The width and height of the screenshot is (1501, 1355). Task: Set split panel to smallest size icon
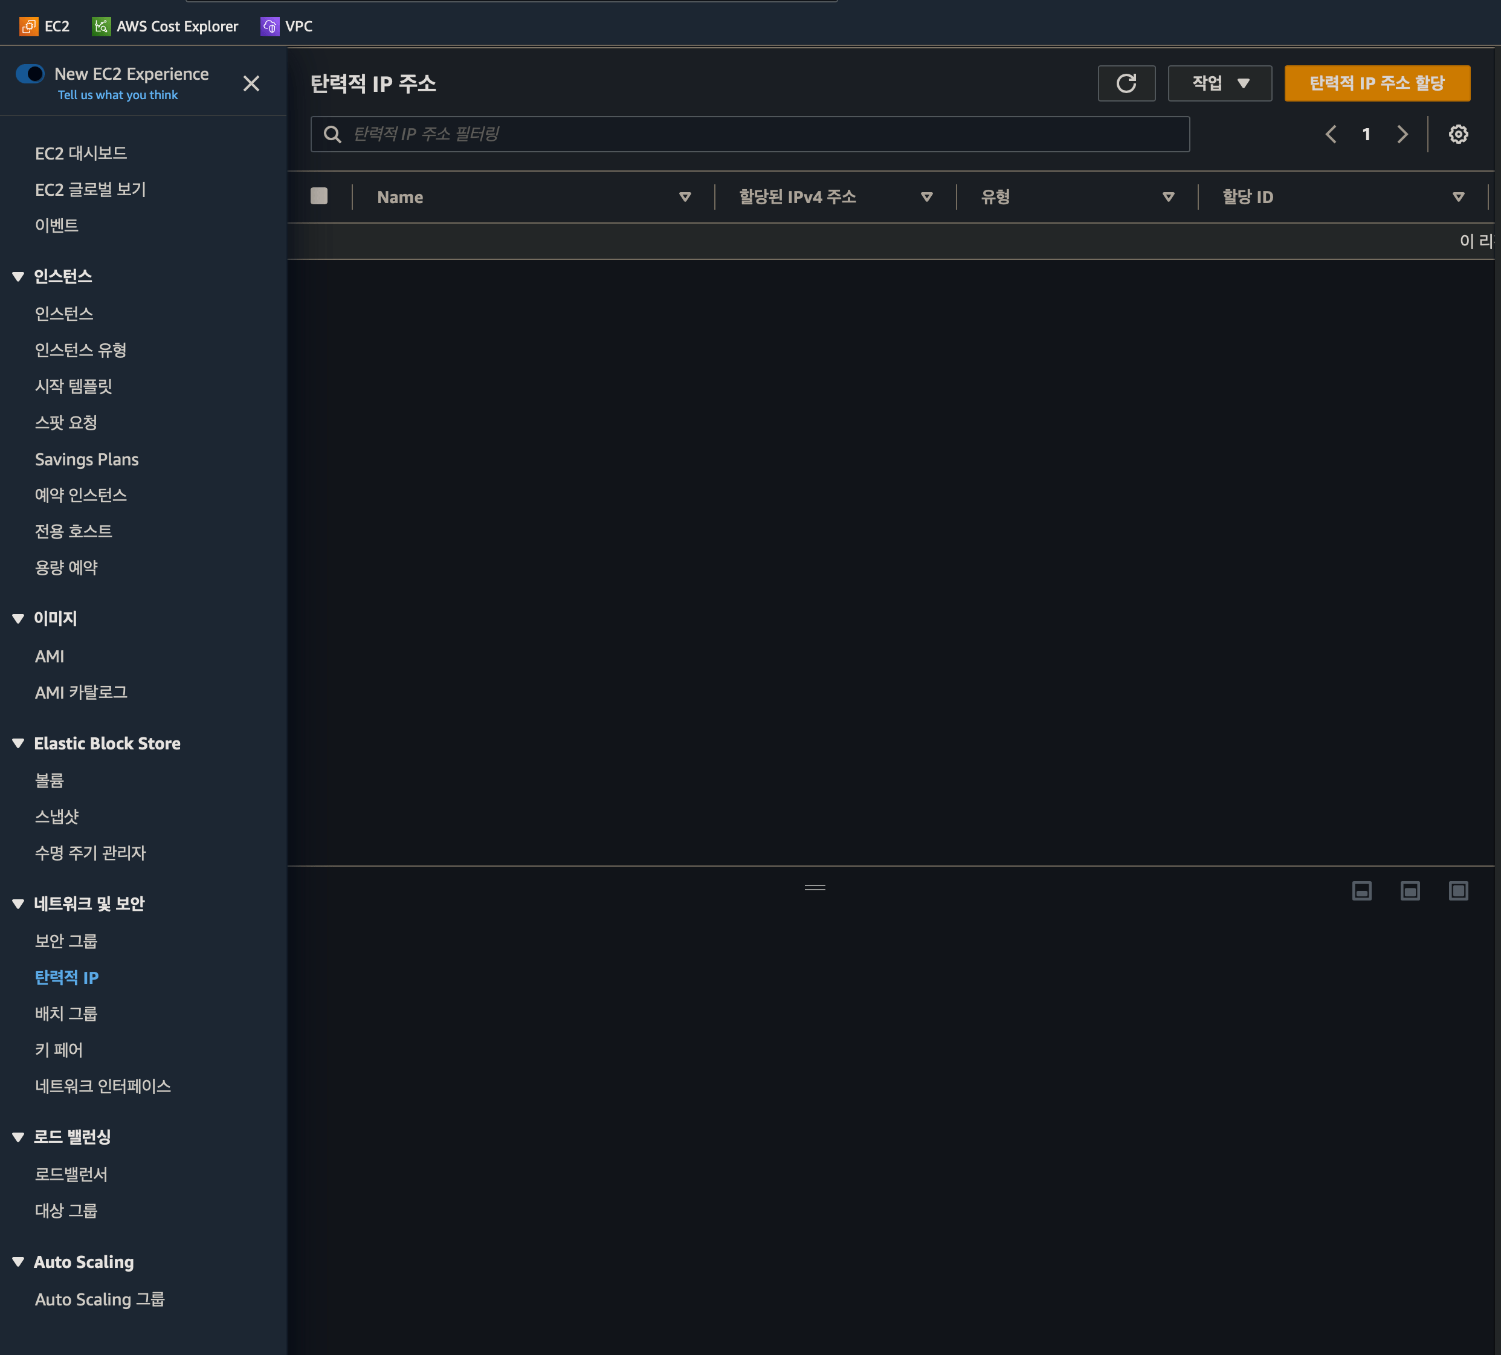[1361, 891]
